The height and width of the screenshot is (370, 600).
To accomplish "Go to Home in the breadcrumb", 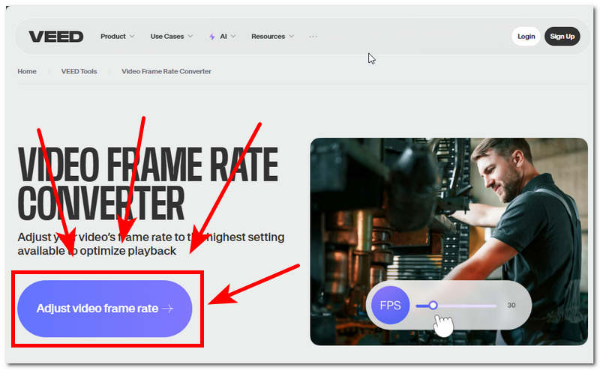I will click(x=27, y=72).
